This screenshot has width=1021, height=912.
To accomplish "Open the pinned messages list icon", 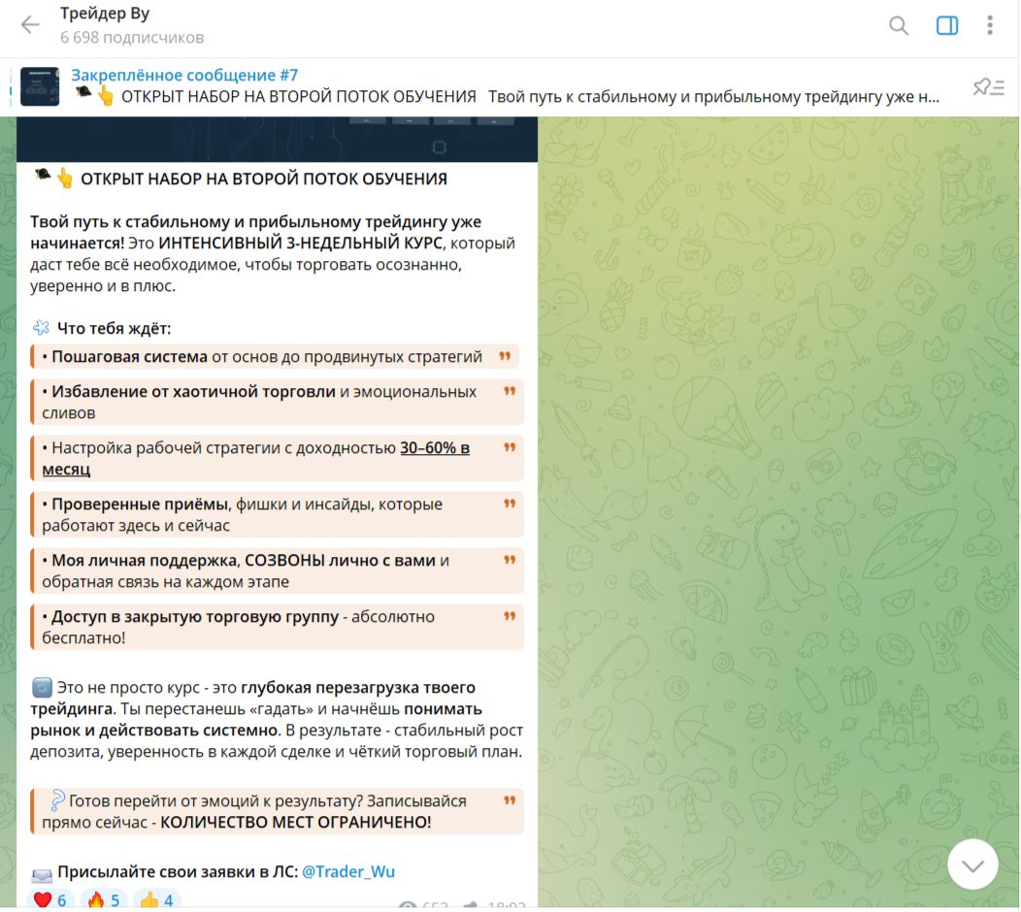I will pyautogui.click(x=990, y=86).
